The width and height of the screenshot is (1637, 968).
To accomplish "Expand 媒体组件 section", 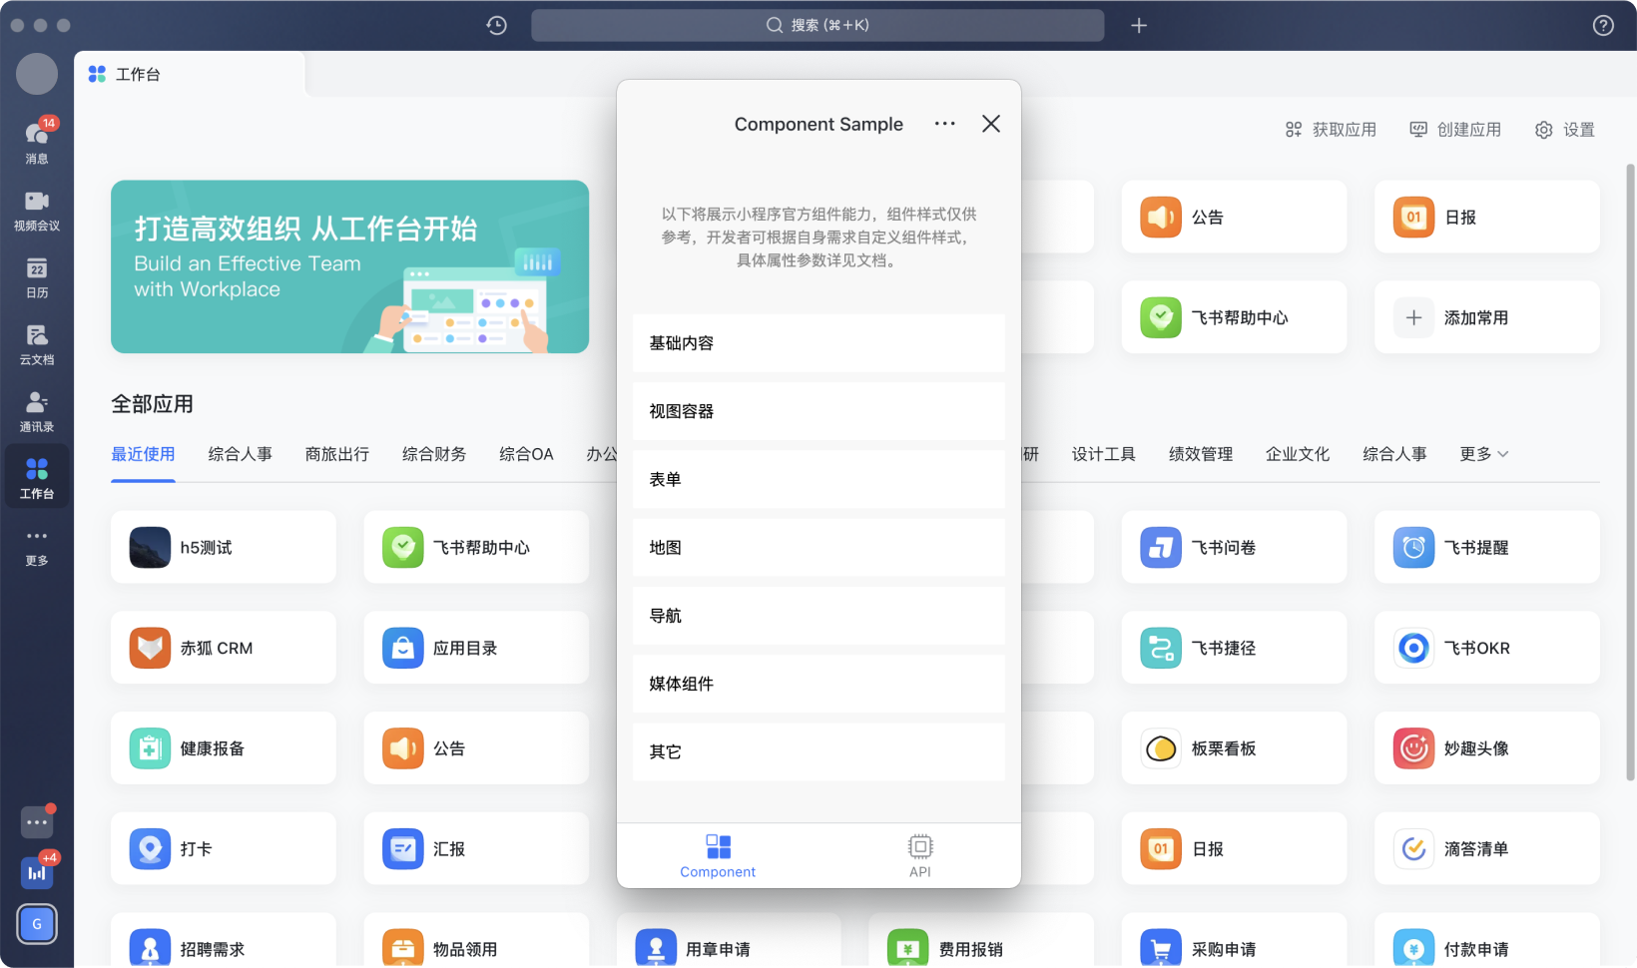I will click(x=818, y=684).
